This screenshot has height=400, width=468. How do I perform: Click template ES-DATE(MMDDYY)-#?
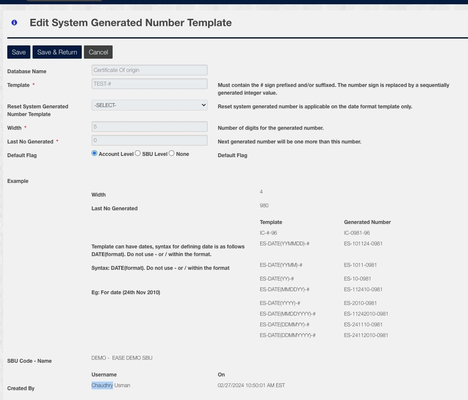[285, 290]
